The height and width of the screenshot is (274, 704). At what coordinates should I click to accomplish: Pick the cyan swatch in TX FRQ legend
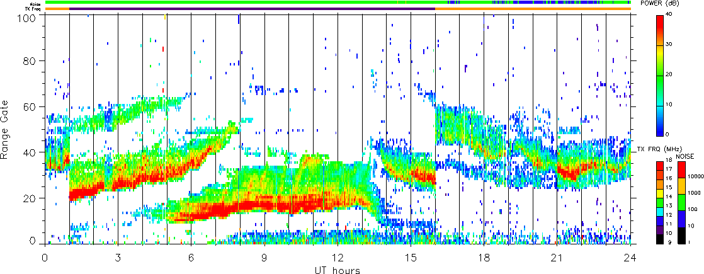(x=659, y=212)
